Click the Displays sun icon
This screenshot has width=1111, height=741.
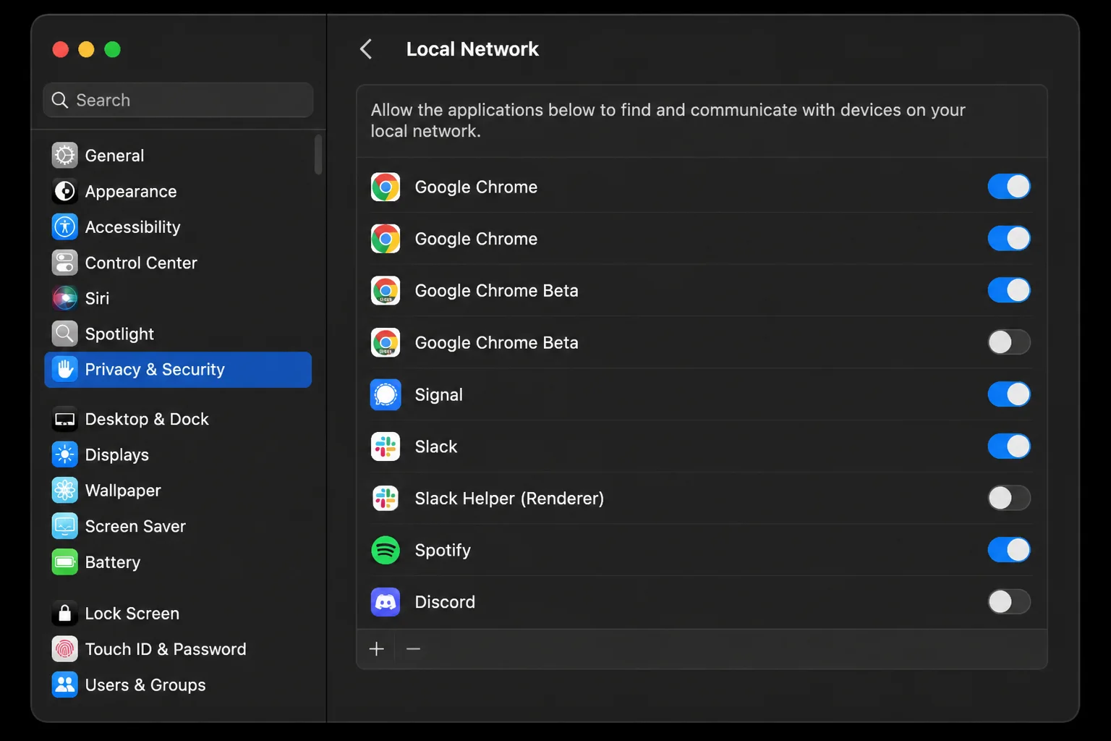[64, 454]
